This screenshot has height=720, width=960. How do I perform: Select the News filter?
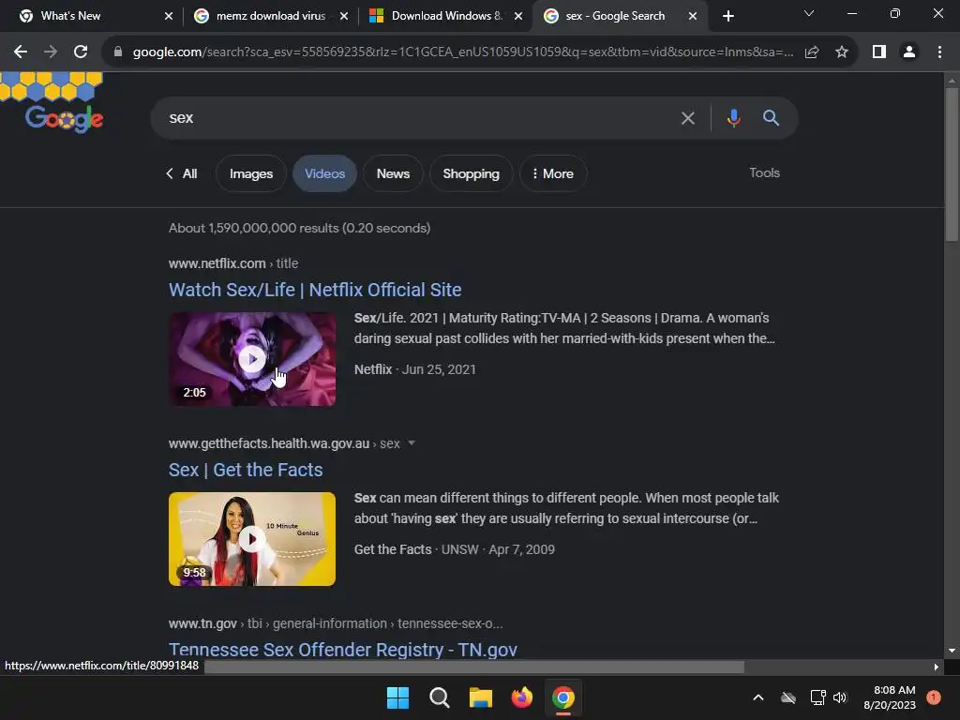pos(393,173)
